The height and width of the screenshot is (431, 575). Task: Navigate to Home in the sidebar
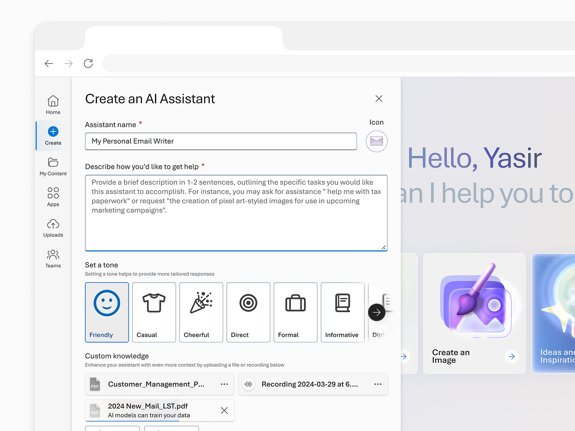[53, 105]
